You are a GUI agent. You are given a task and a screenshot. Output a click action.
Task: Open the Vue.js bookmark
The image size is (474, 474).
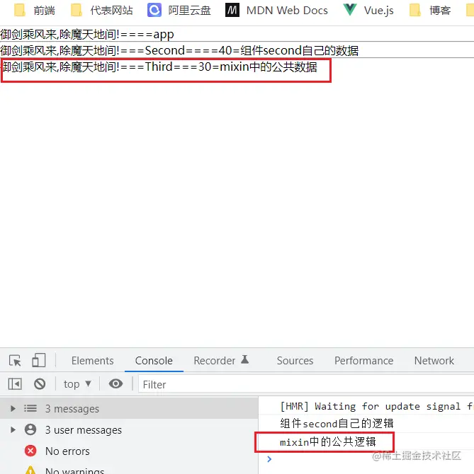point(368,11)
